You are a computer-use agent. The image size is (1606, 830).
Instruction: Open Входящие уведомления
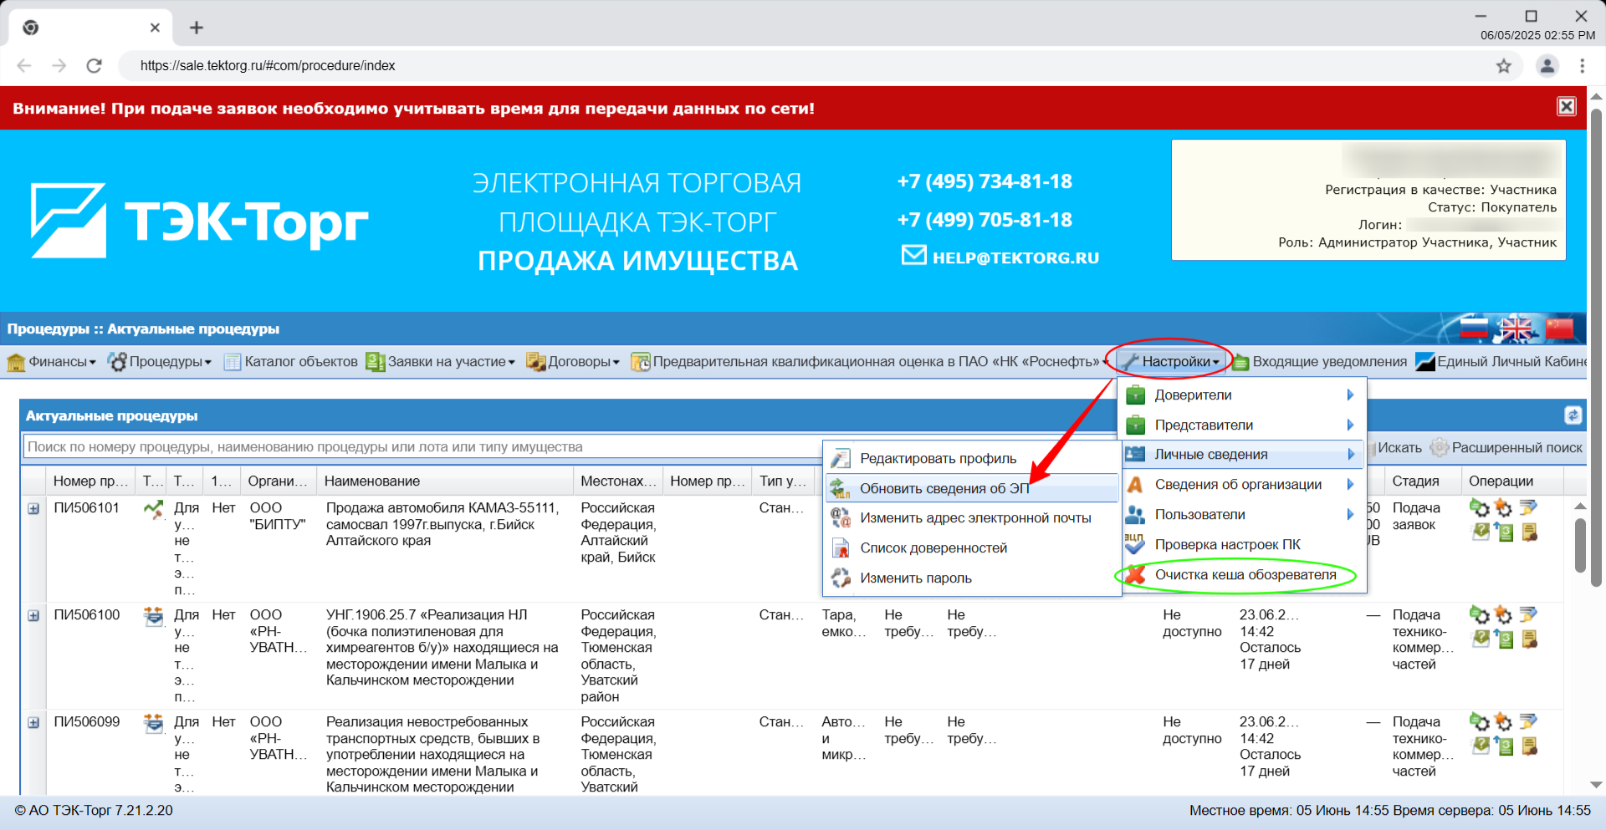click(1319, 362)
